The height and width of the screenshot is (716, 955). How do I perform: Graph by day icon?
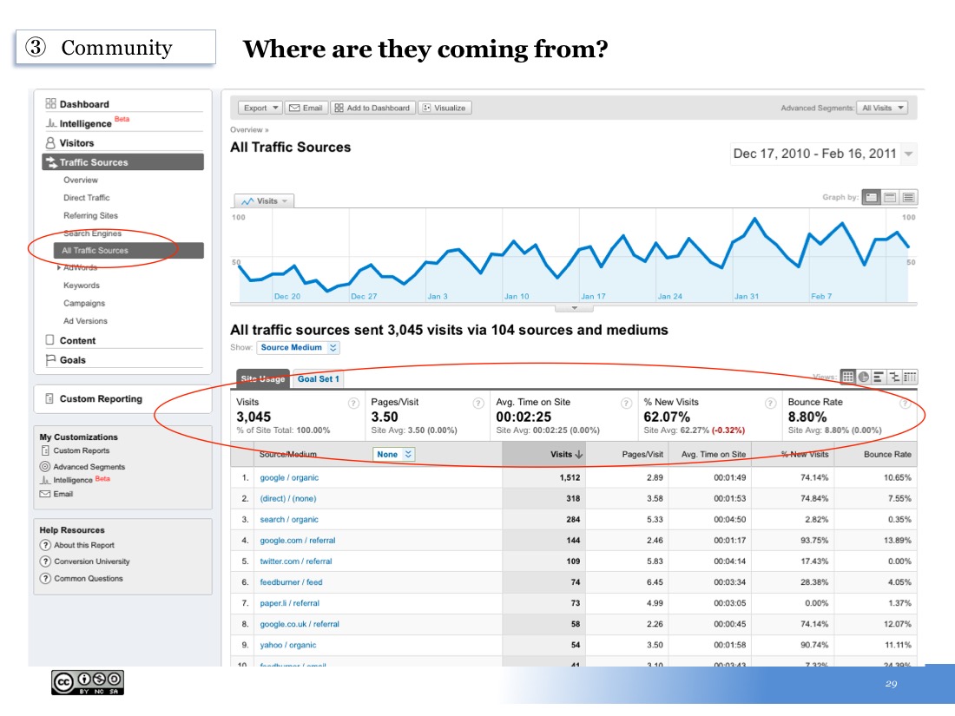(x=872, y=197)
